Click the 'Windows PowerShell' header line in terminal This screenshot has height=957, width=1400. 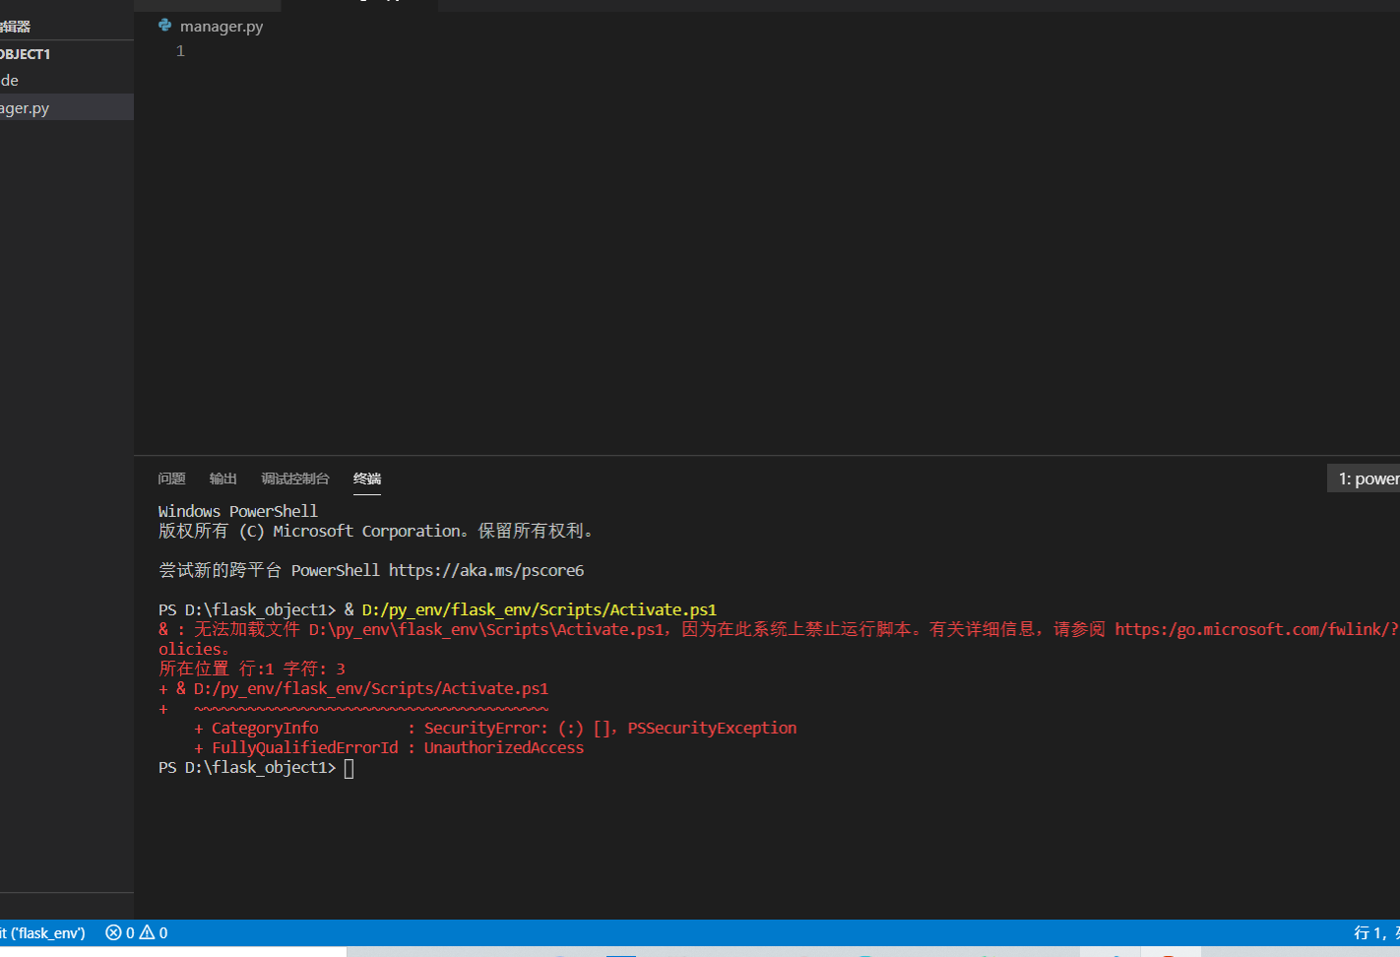coord(238,511)
